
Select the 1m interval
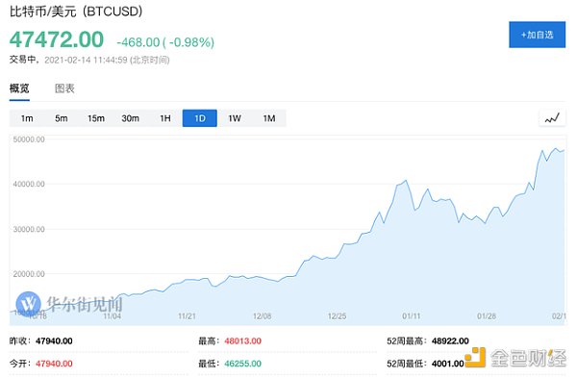click(x=27, y=118)
